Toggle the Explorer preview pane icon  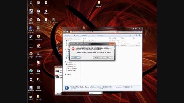point(136,35)
